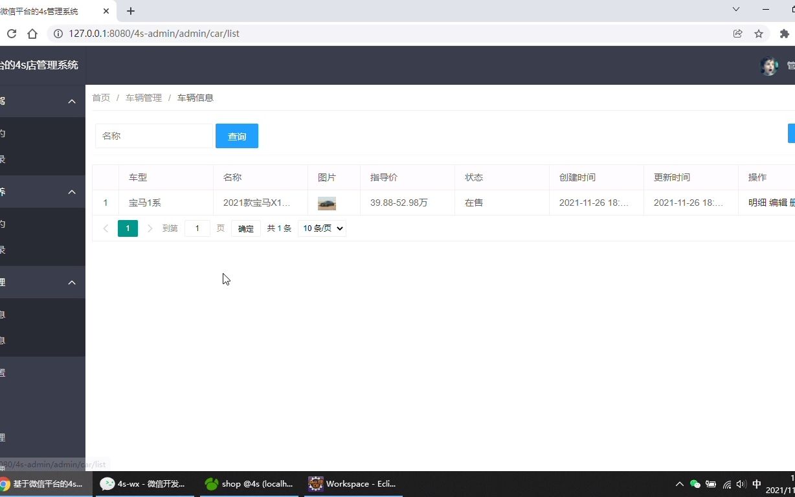The image size is (795, 497).
Task: Click the user avatar in the top bar
Action: point(769,65)
